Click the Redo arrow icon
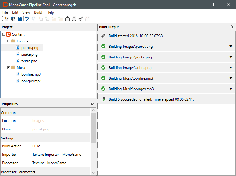Image resolution: width=236 pixels, height=176 pixels. pyautogui.click(x=34, y=19)
